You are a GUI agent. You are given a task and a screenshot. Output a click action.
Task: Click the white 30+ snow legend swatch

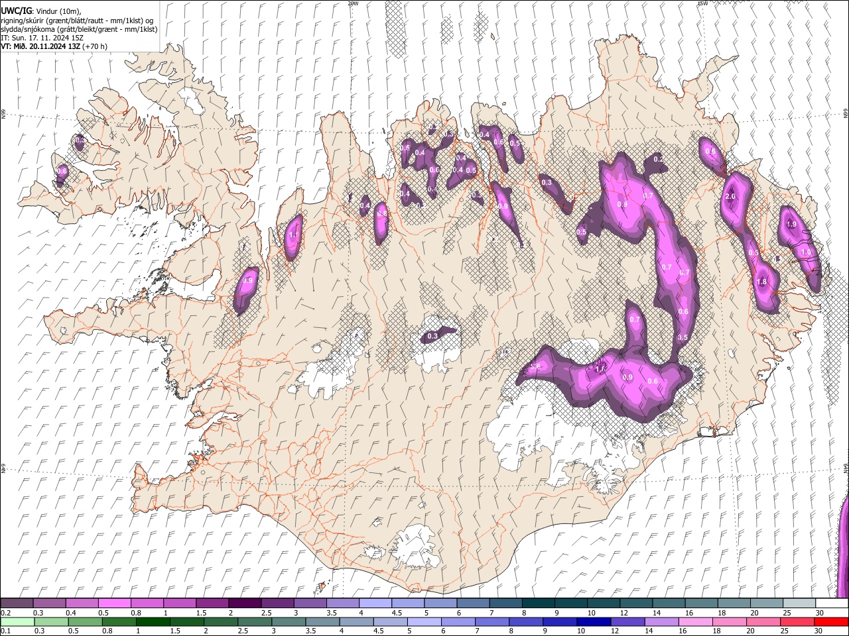(832, 603)
